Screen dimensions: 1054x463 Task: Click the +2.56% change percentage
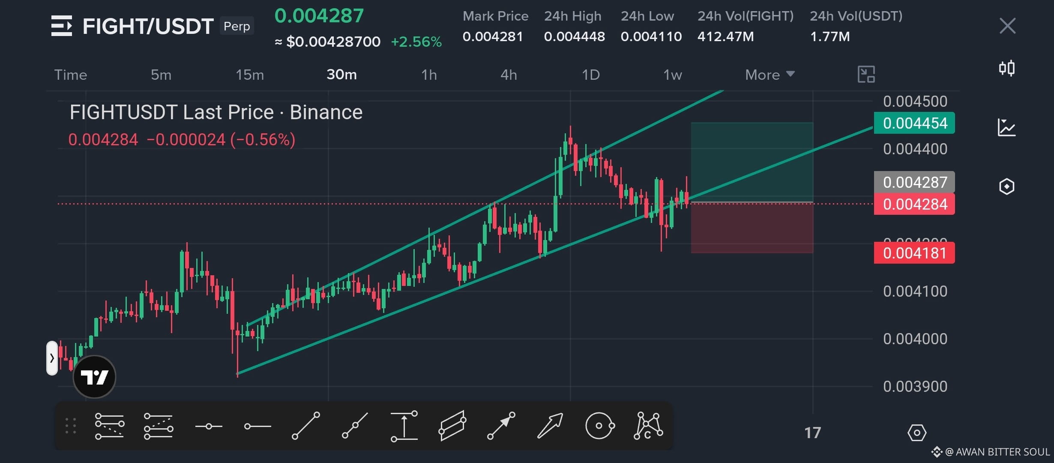coord(416,42)
